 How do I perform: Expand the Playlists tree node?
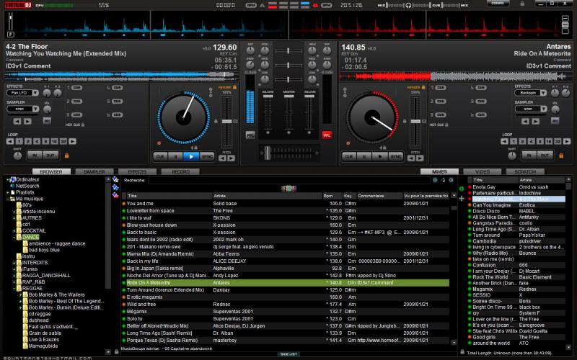7,192
